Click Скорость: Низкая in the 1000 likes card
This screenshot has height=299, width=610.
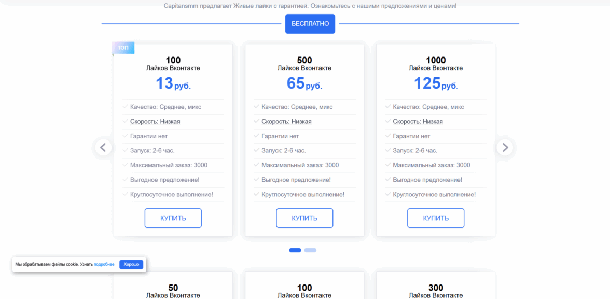click(x=418, y=122)
